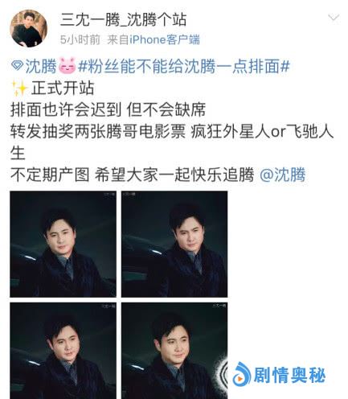View the top-left photo thumbnail
Viewport: 348px width, 399px height.
(63, 244)
